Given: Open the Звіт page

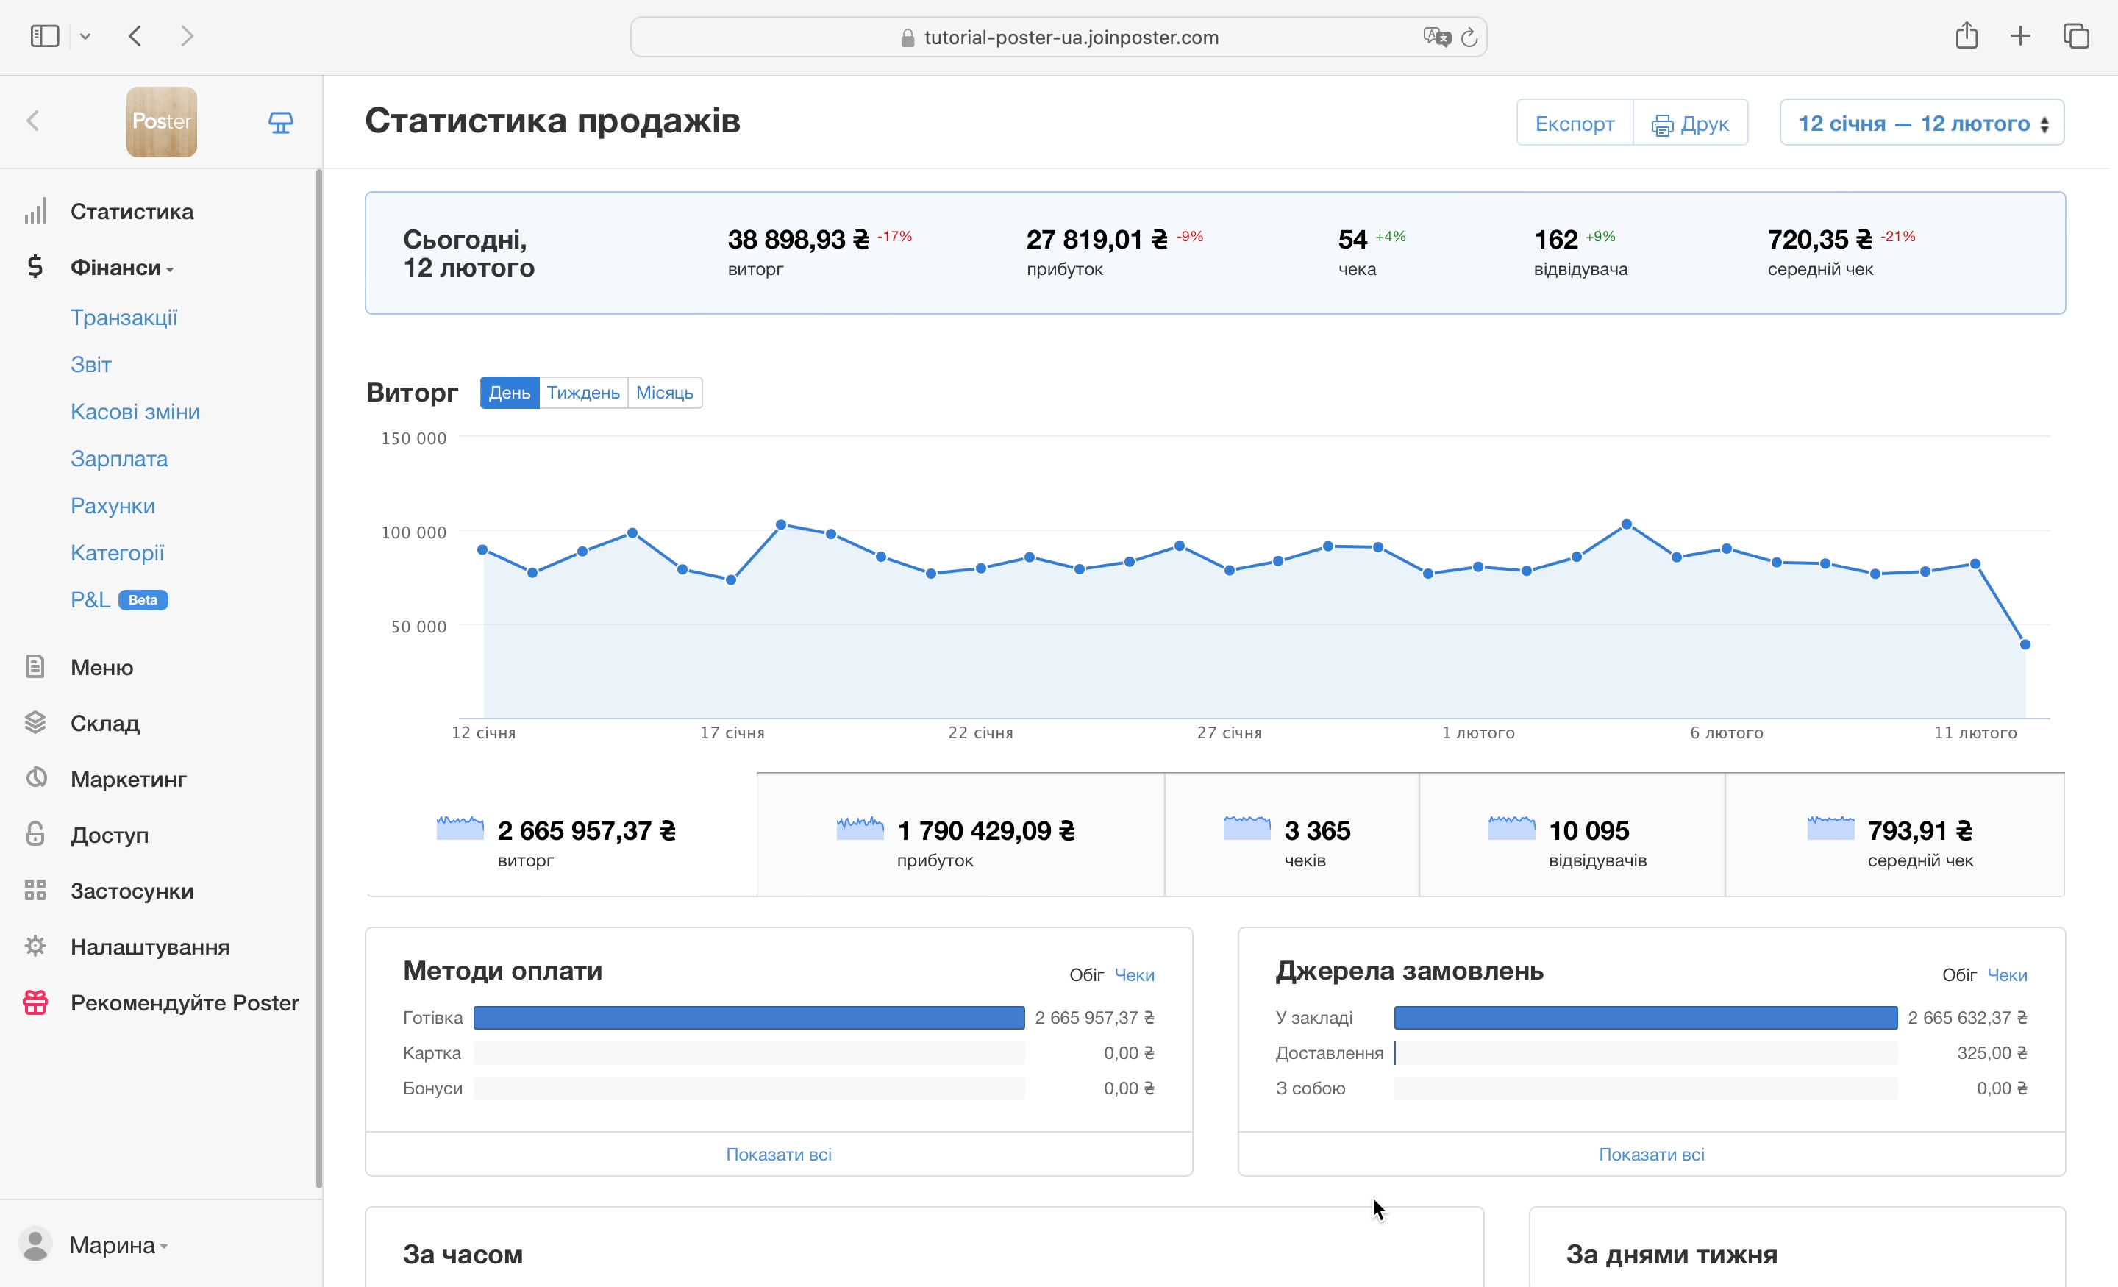Looking at the screenshot, I should click(91, 365).
